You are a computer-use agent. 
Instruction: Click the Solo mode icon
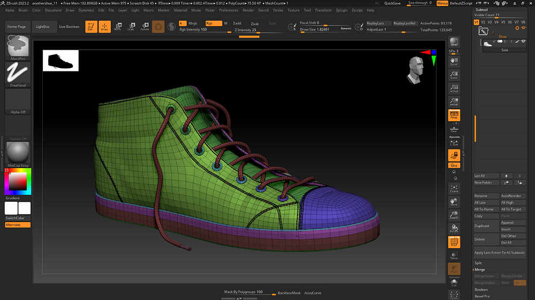point(454,282)
